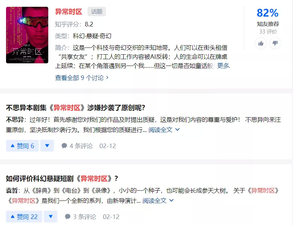
Task: Expand 阅读全文 on the 不思异 answer
Action: pos(164,130)
